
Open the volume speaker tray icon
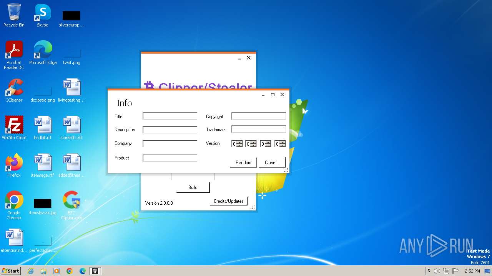click(x=437, y=271)
